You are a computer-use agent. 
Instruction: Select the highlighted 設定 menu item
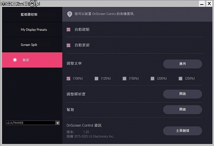pyautogui.click(x=32, y=60)
